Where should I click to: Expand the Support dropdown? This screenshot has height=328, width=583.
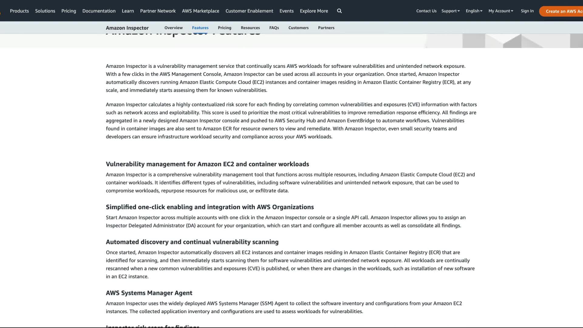coord(450,11)
